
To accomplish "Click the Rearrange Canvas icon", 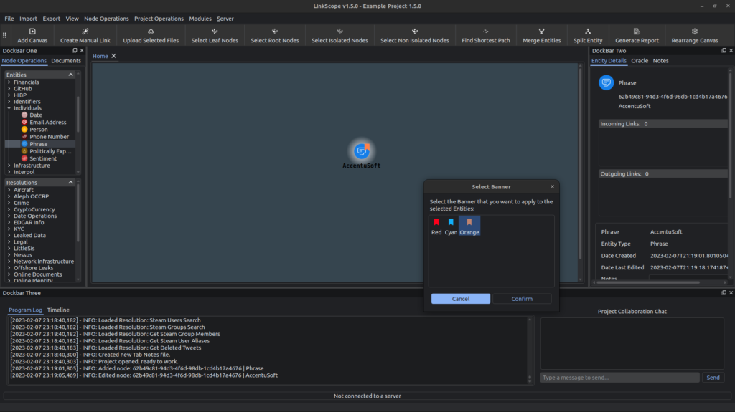I will click(695, 32).
